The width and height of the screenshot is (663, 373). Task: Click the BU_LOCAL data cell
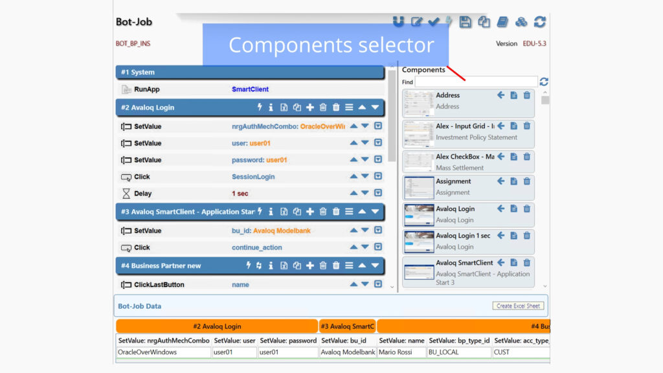[459, 352]
